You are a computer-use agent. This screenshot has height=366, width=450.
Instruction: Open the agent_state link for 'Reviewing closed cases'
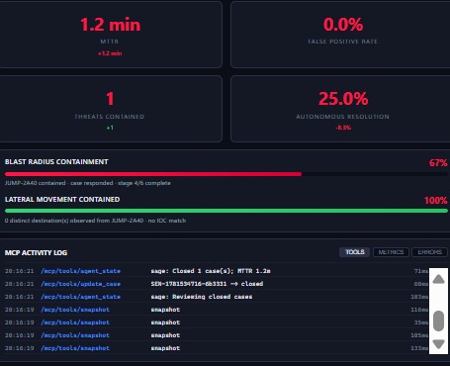80,297
